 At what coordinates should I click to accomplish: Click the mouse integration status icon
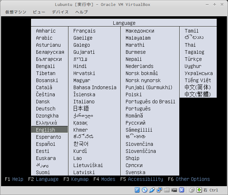(x=192, y=190)
